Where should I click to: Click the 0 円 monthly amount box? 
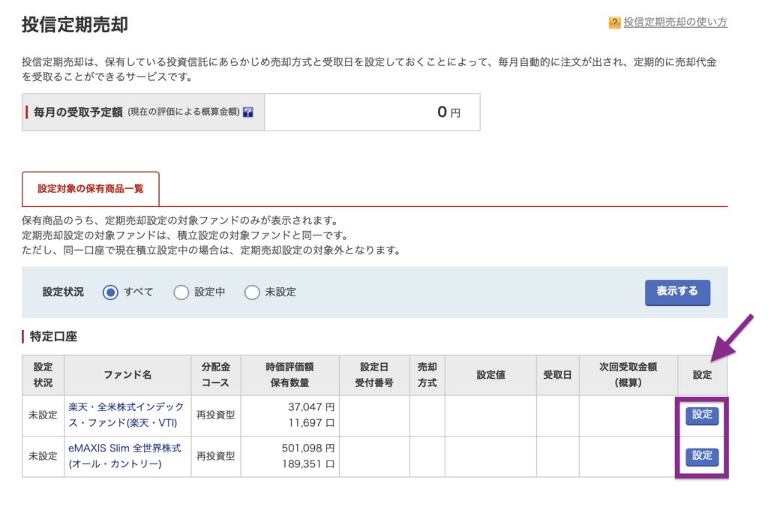pos(372,112)
